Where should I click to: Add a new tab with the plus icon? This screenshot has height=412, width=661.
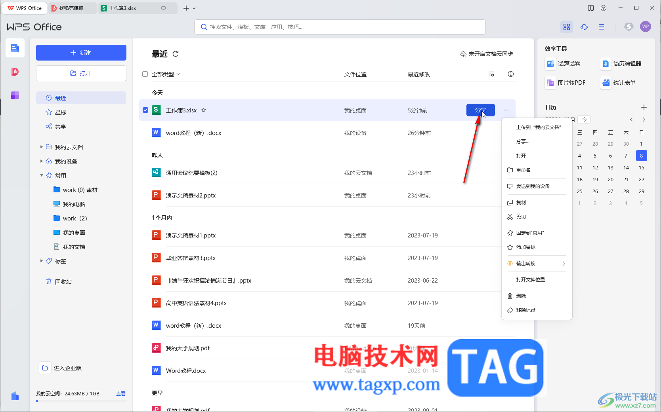(186, 8)
